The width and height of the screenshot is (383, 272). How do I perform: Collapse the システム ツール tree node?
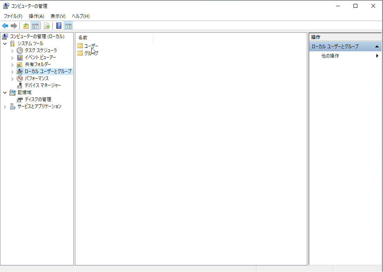pyautogui.click(x=5, y=44)
